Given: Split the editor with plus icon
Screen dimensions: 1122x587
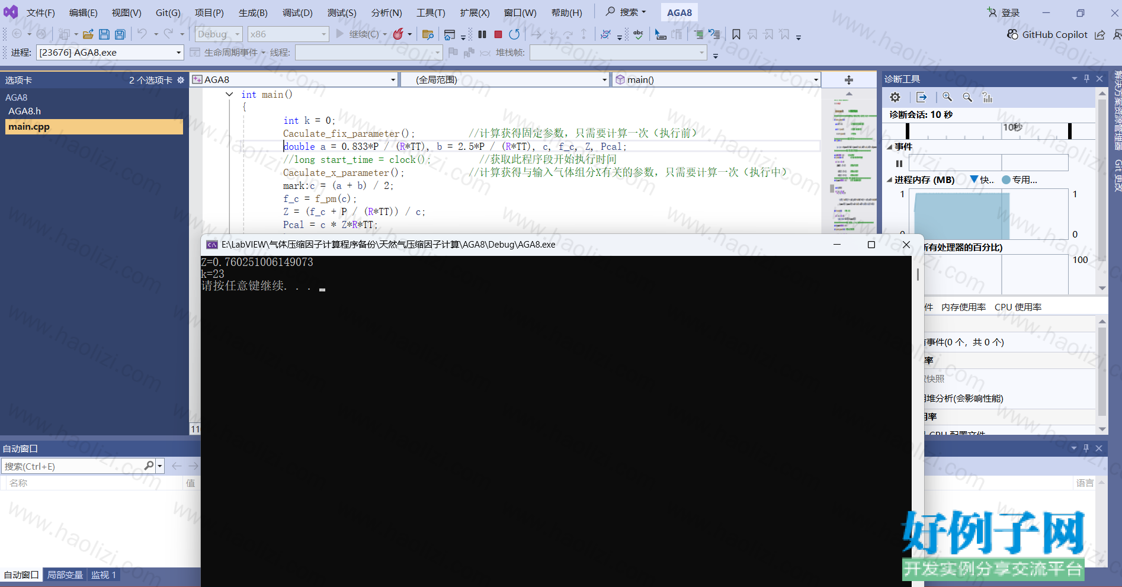Looking at the screenshot, I should pos(849,80).
